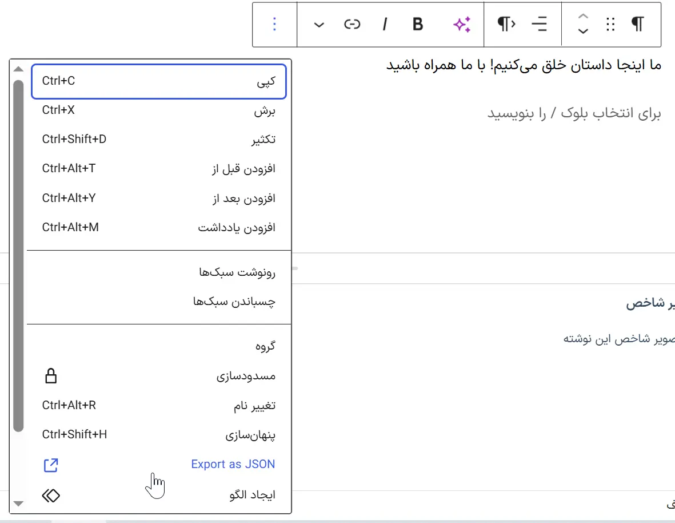Screen dimensions: 675x523
Task: Select تغییر نام (Rename) menu item
Action: click(x=159, y=405)
